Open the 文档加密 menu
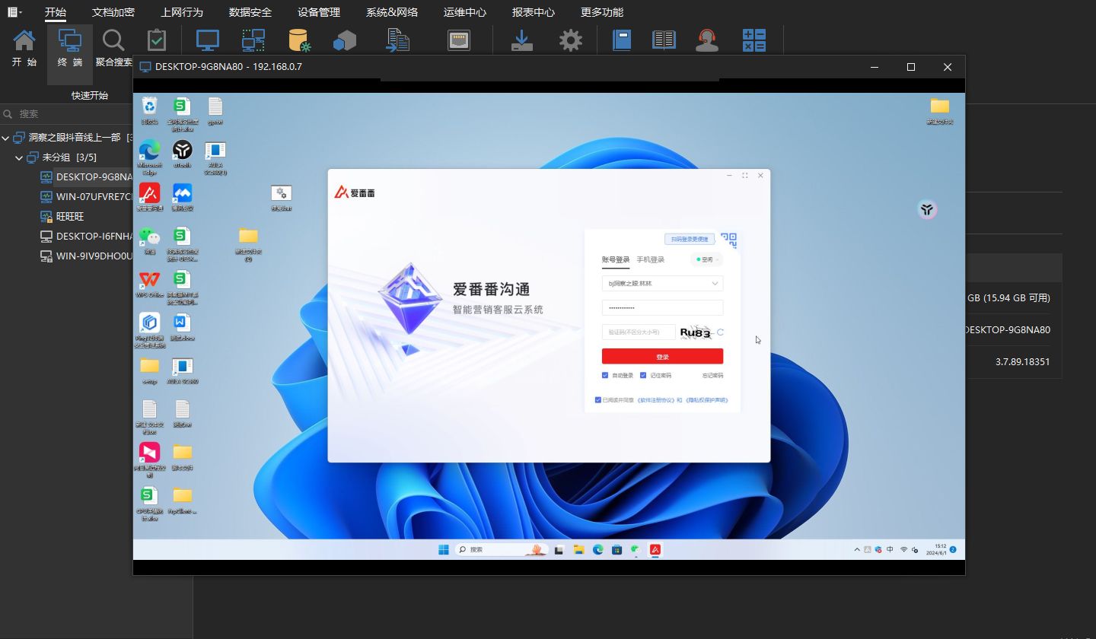Viewport: 1096px width, 639px height. (113, 12)
